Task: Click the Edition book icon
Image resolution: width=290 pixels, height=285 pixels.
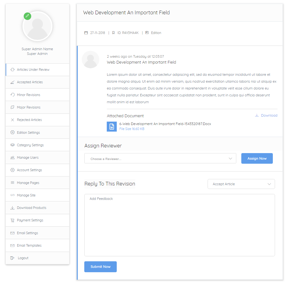Action: click(x=147, y=32)
